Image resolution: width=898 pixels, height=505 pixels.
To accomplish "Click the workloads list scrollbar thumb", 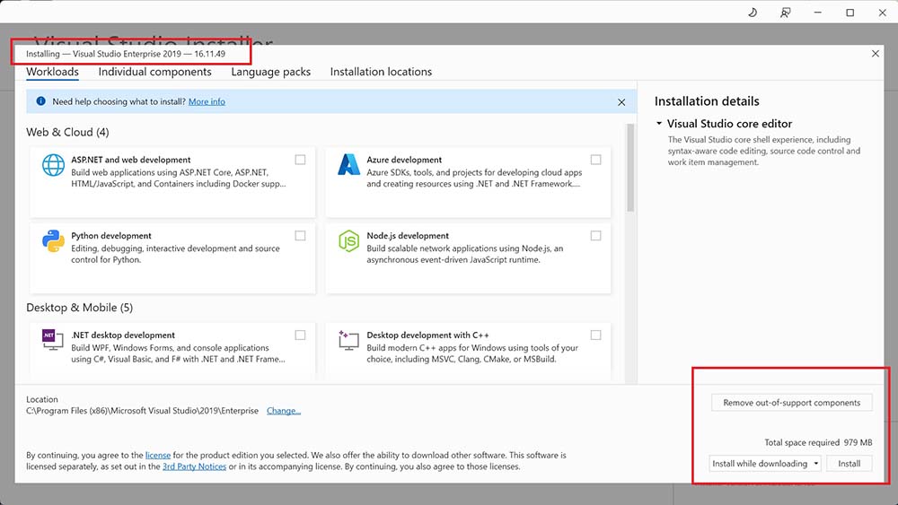I will [630, 168].
